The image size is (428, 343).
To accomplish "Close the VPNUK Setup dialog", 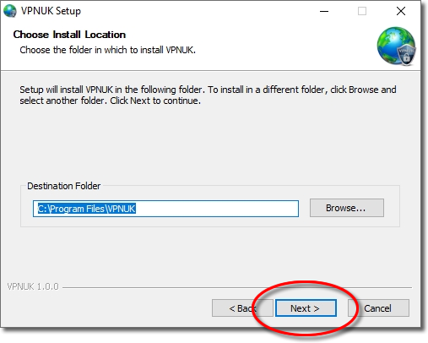I will [401, 11].
